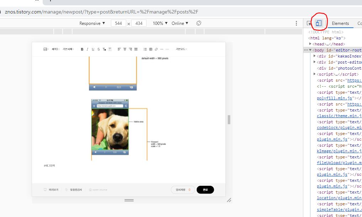The height and width of the screenshot is (217, 362).
Task: Click the 임시저장 temporary save button
Action: pos(183,190)
